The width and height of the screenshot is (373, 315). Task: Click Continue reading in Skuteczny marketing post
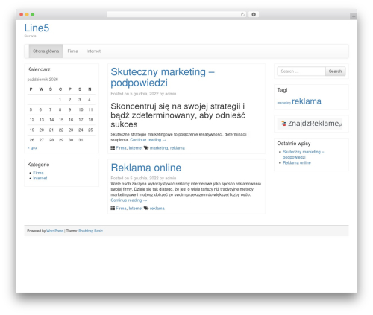point(148,140)
